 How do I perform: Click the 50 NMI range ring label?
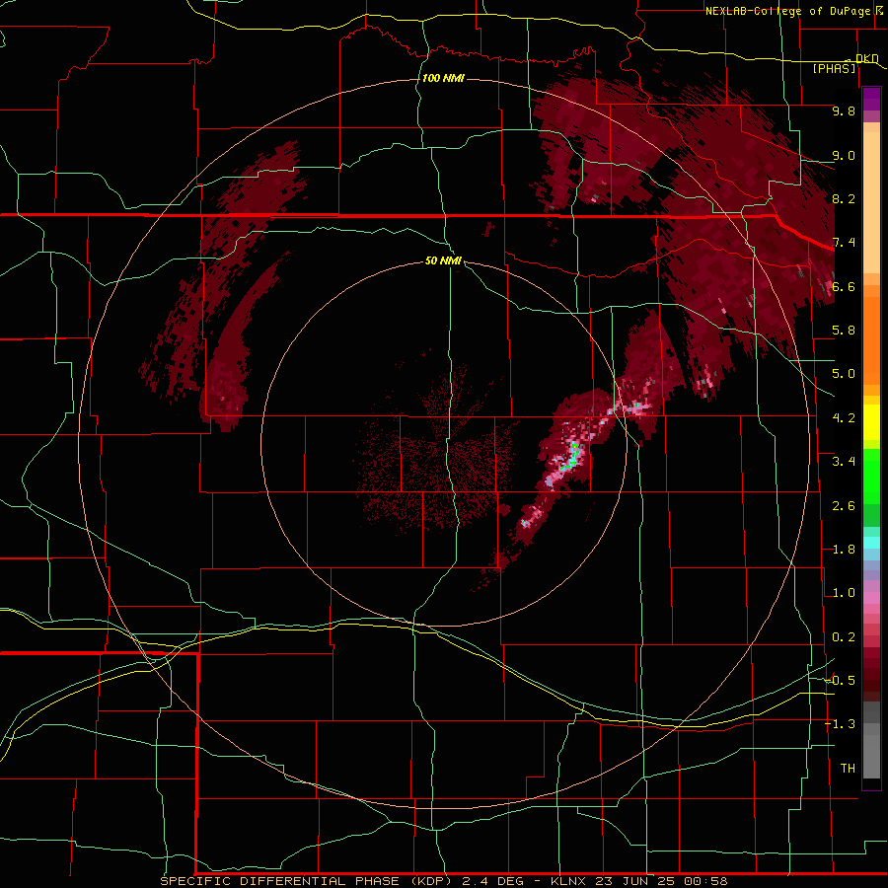tap(443, 260)
